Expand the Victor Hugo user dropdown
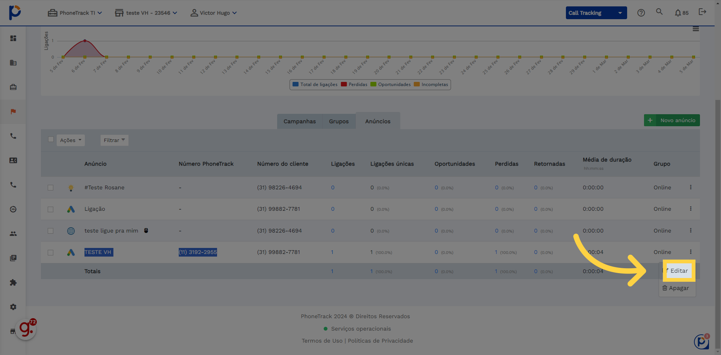This screenshot has width=721, height=355. pyautogui.click(x=214, y=13)
